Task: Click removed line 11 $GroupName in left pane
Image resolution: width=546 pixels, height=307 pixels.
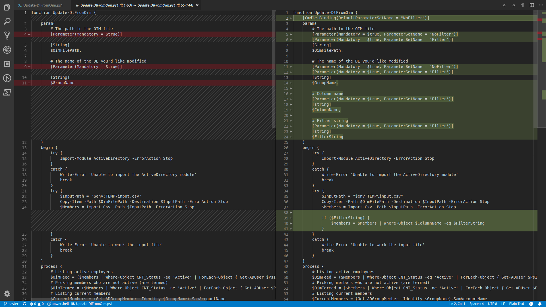Action: (62, 83)
